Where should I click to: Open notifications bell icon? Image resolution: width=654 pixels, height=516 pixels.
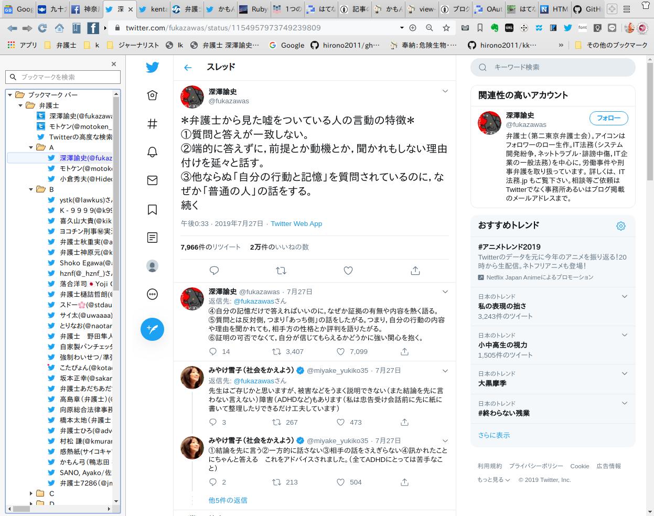point(152,152)
